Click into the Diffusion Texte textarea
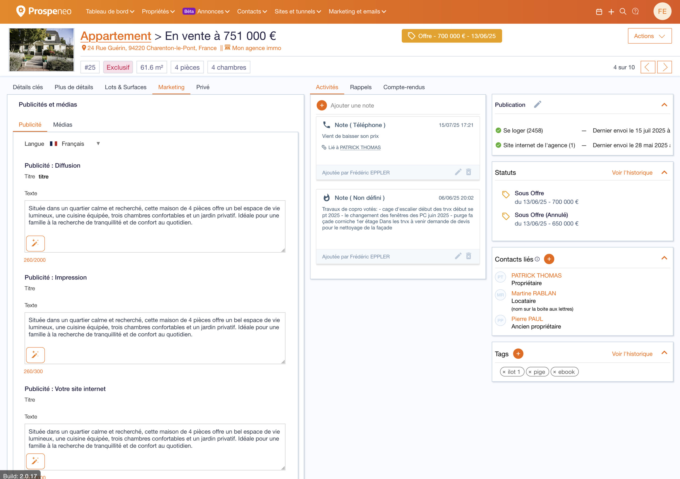 [x=155, y=226]
